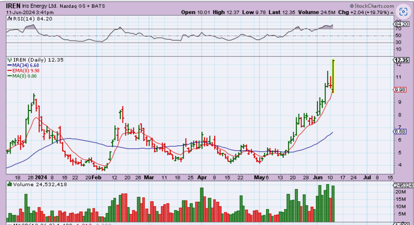Click the Jun month label on date axis

(x=318, y=178)
